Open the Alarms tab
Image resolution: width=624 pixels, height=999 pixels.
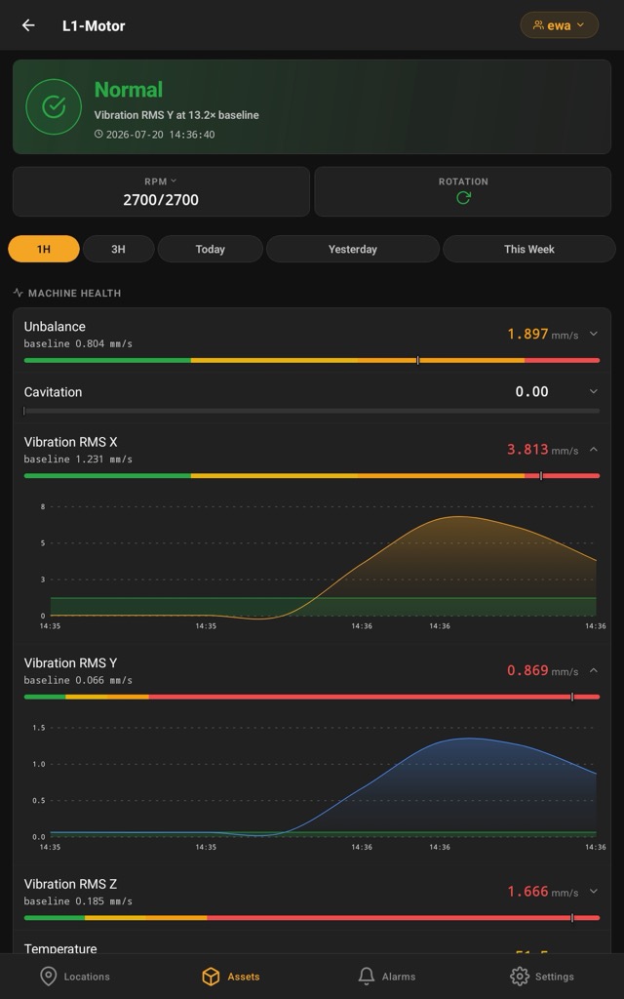[x=386, y=976]
